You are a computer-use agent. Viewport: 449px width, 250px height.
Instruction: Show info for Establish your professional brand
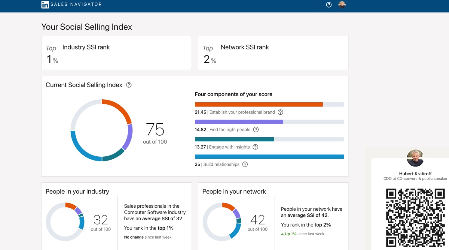coord(280,112)
